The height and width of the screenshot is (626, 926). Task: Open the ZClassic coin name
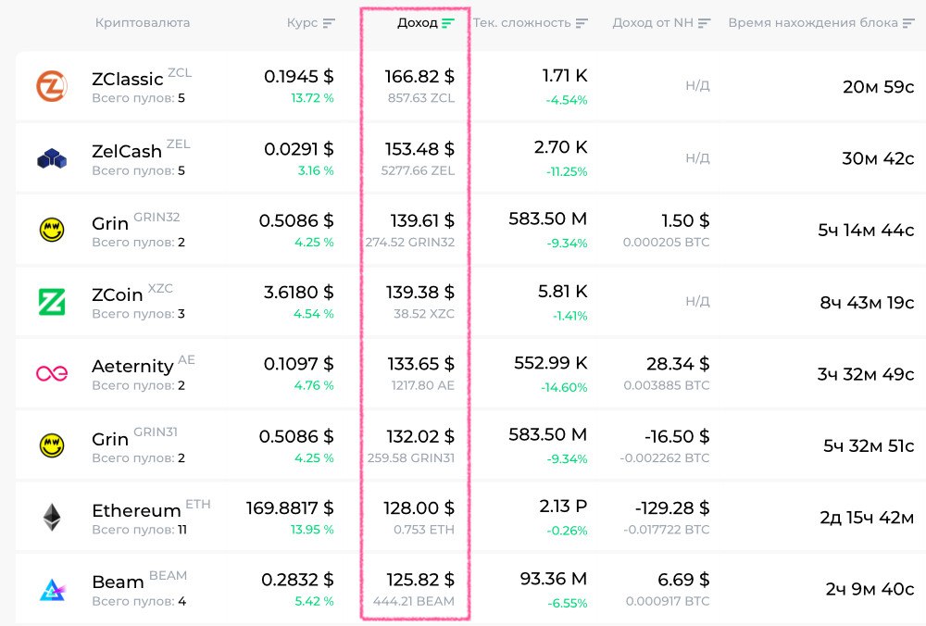[x=128, y=79]
